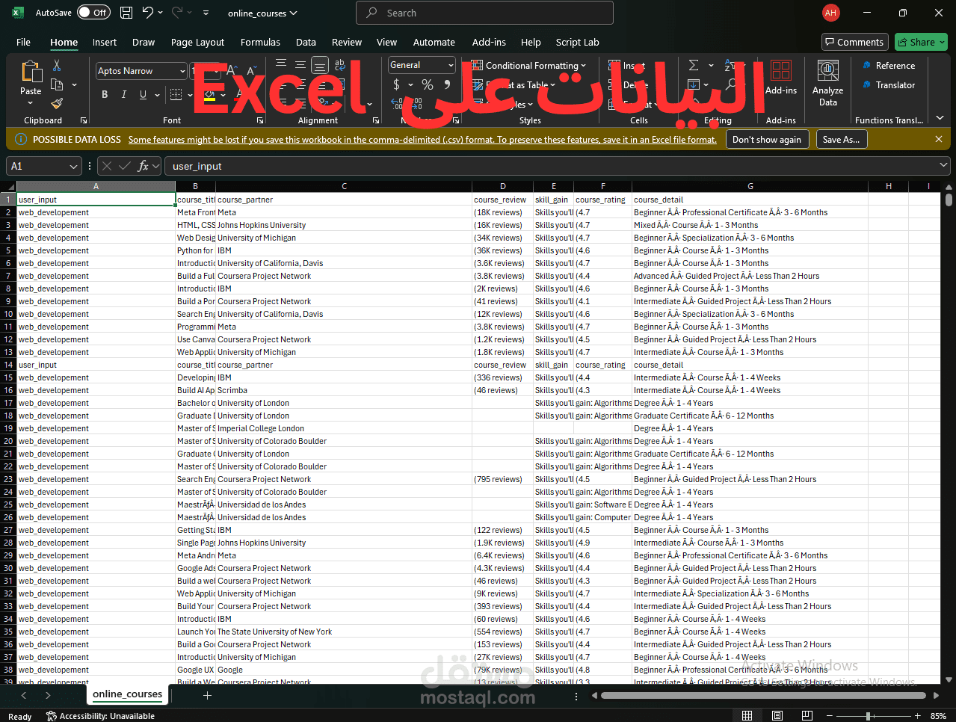The image size is (956, 722).
Task: Decrease font size with smaller A icon
Action: (x=250, y=70)
